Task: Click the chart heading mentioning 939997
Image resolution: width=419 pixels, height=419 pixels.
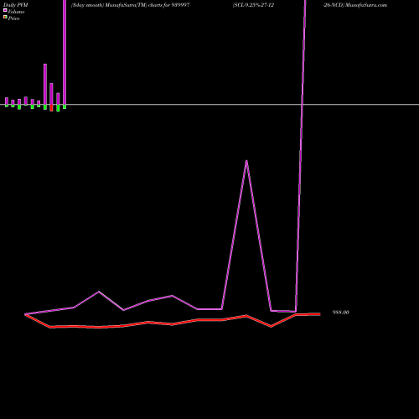Action: pos(130,5)
